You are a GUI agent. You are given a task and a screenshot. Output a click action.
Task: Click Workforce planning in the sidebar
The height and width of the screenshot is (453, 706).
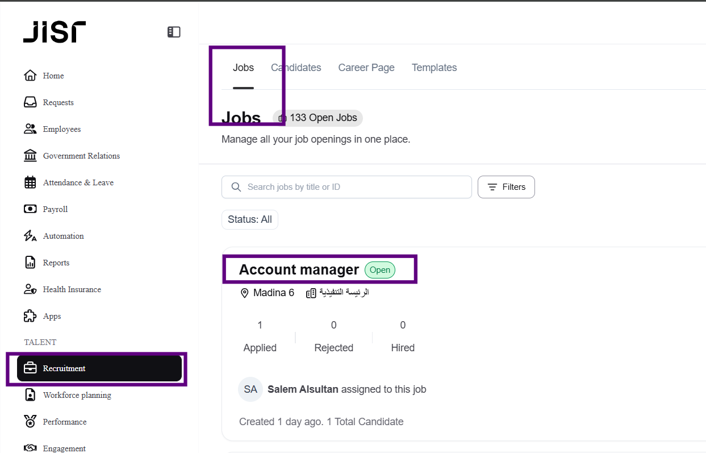(77, 395)
